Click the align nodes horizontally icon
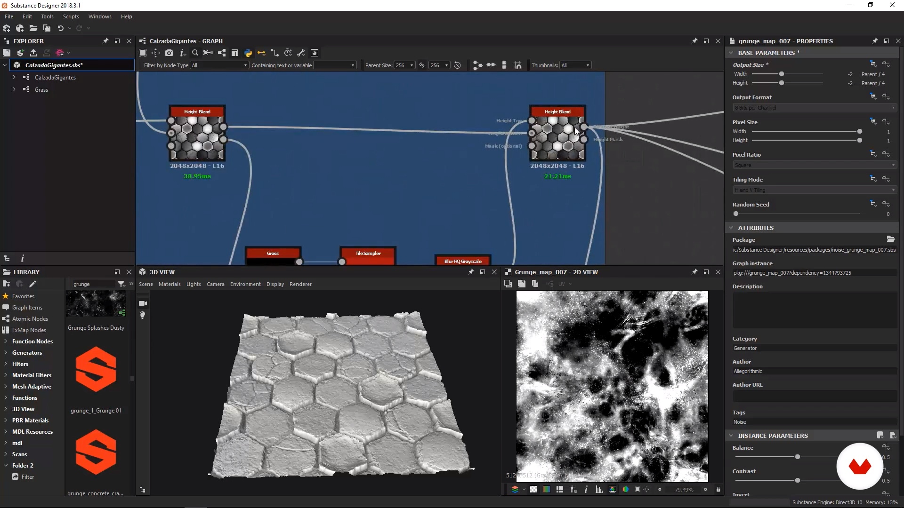This screenshot has width=904, height=508. 491,65
